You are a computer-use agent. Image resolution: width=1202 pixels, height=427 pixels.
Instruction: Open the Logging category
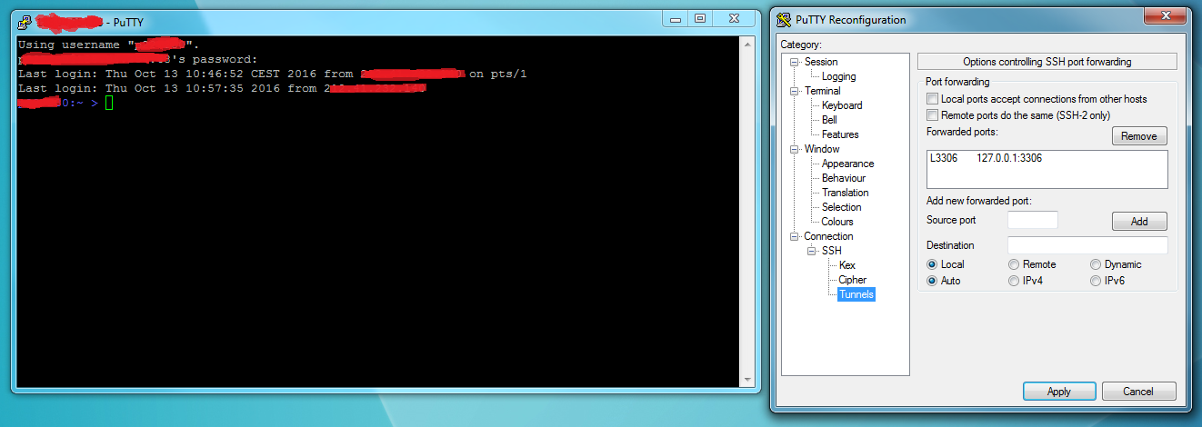pyautogui.click(x=838, y=76)
